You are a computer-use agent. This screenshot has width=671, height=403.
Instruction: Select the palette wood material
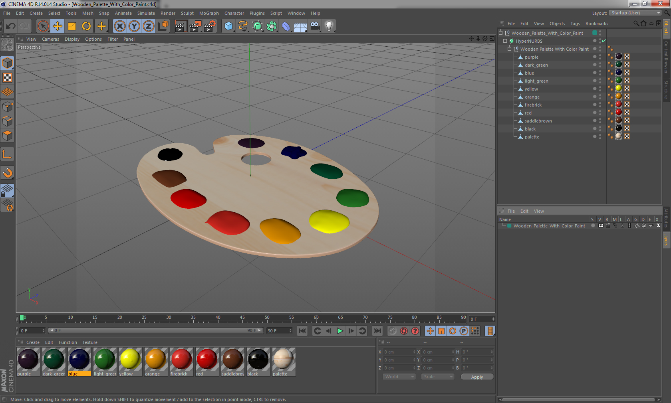click(284, 362)
